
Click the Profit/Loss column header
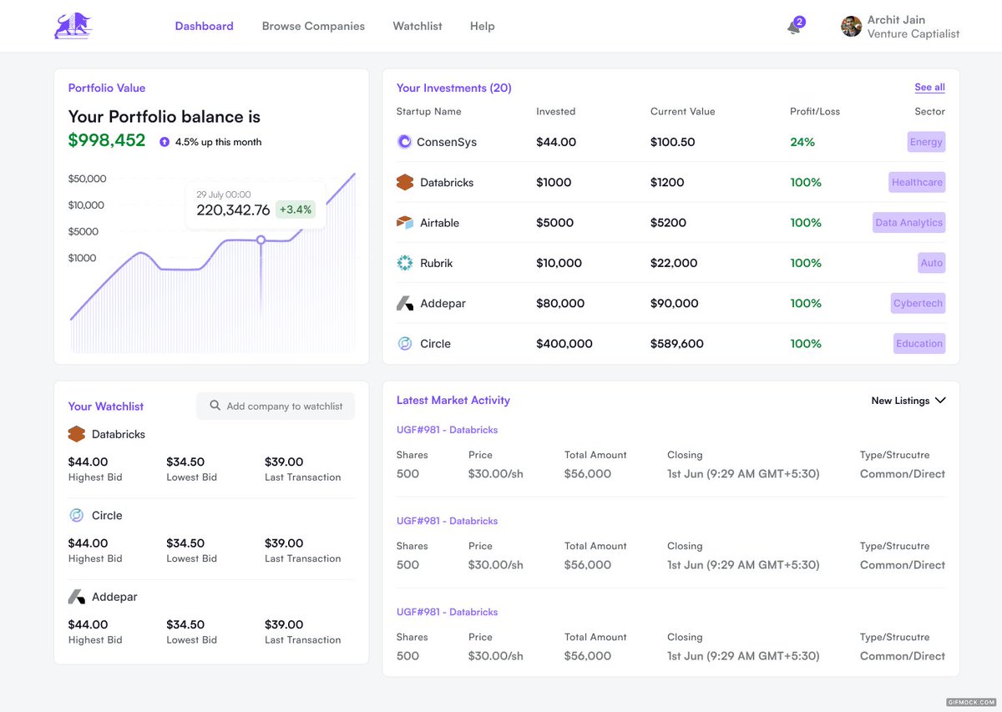pos(815,111)
